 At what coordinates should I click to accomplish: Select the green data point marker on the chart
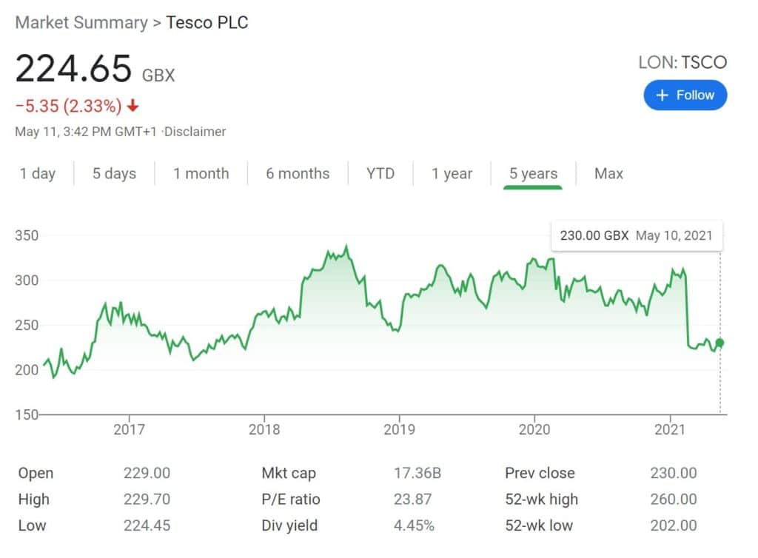[720, 343]
